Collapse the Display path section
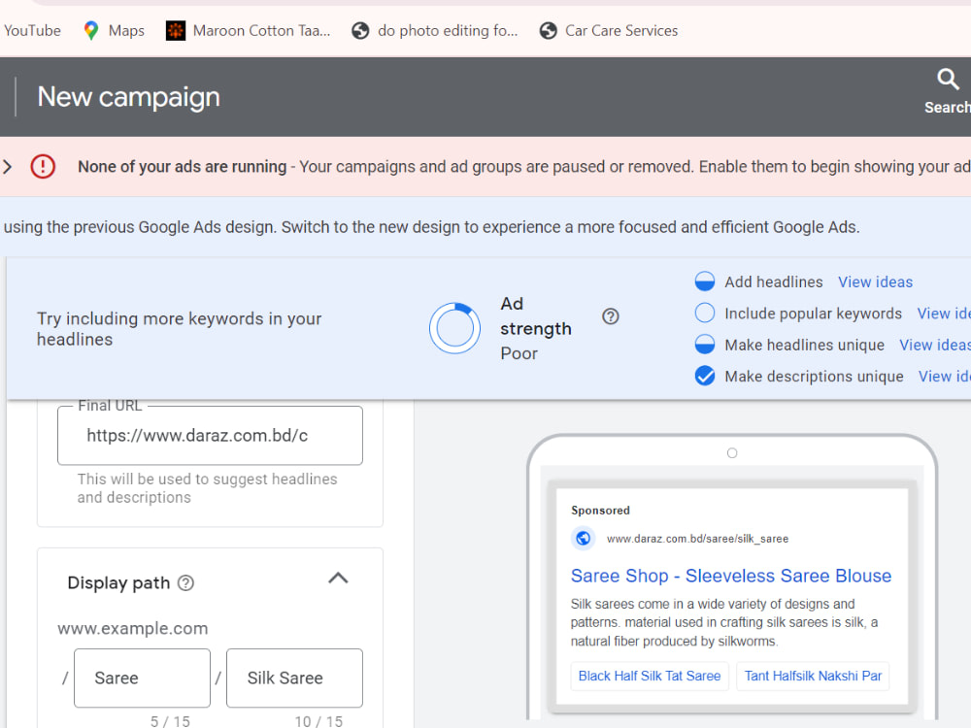This screenshot has height=728, width=971. point(338,579)
